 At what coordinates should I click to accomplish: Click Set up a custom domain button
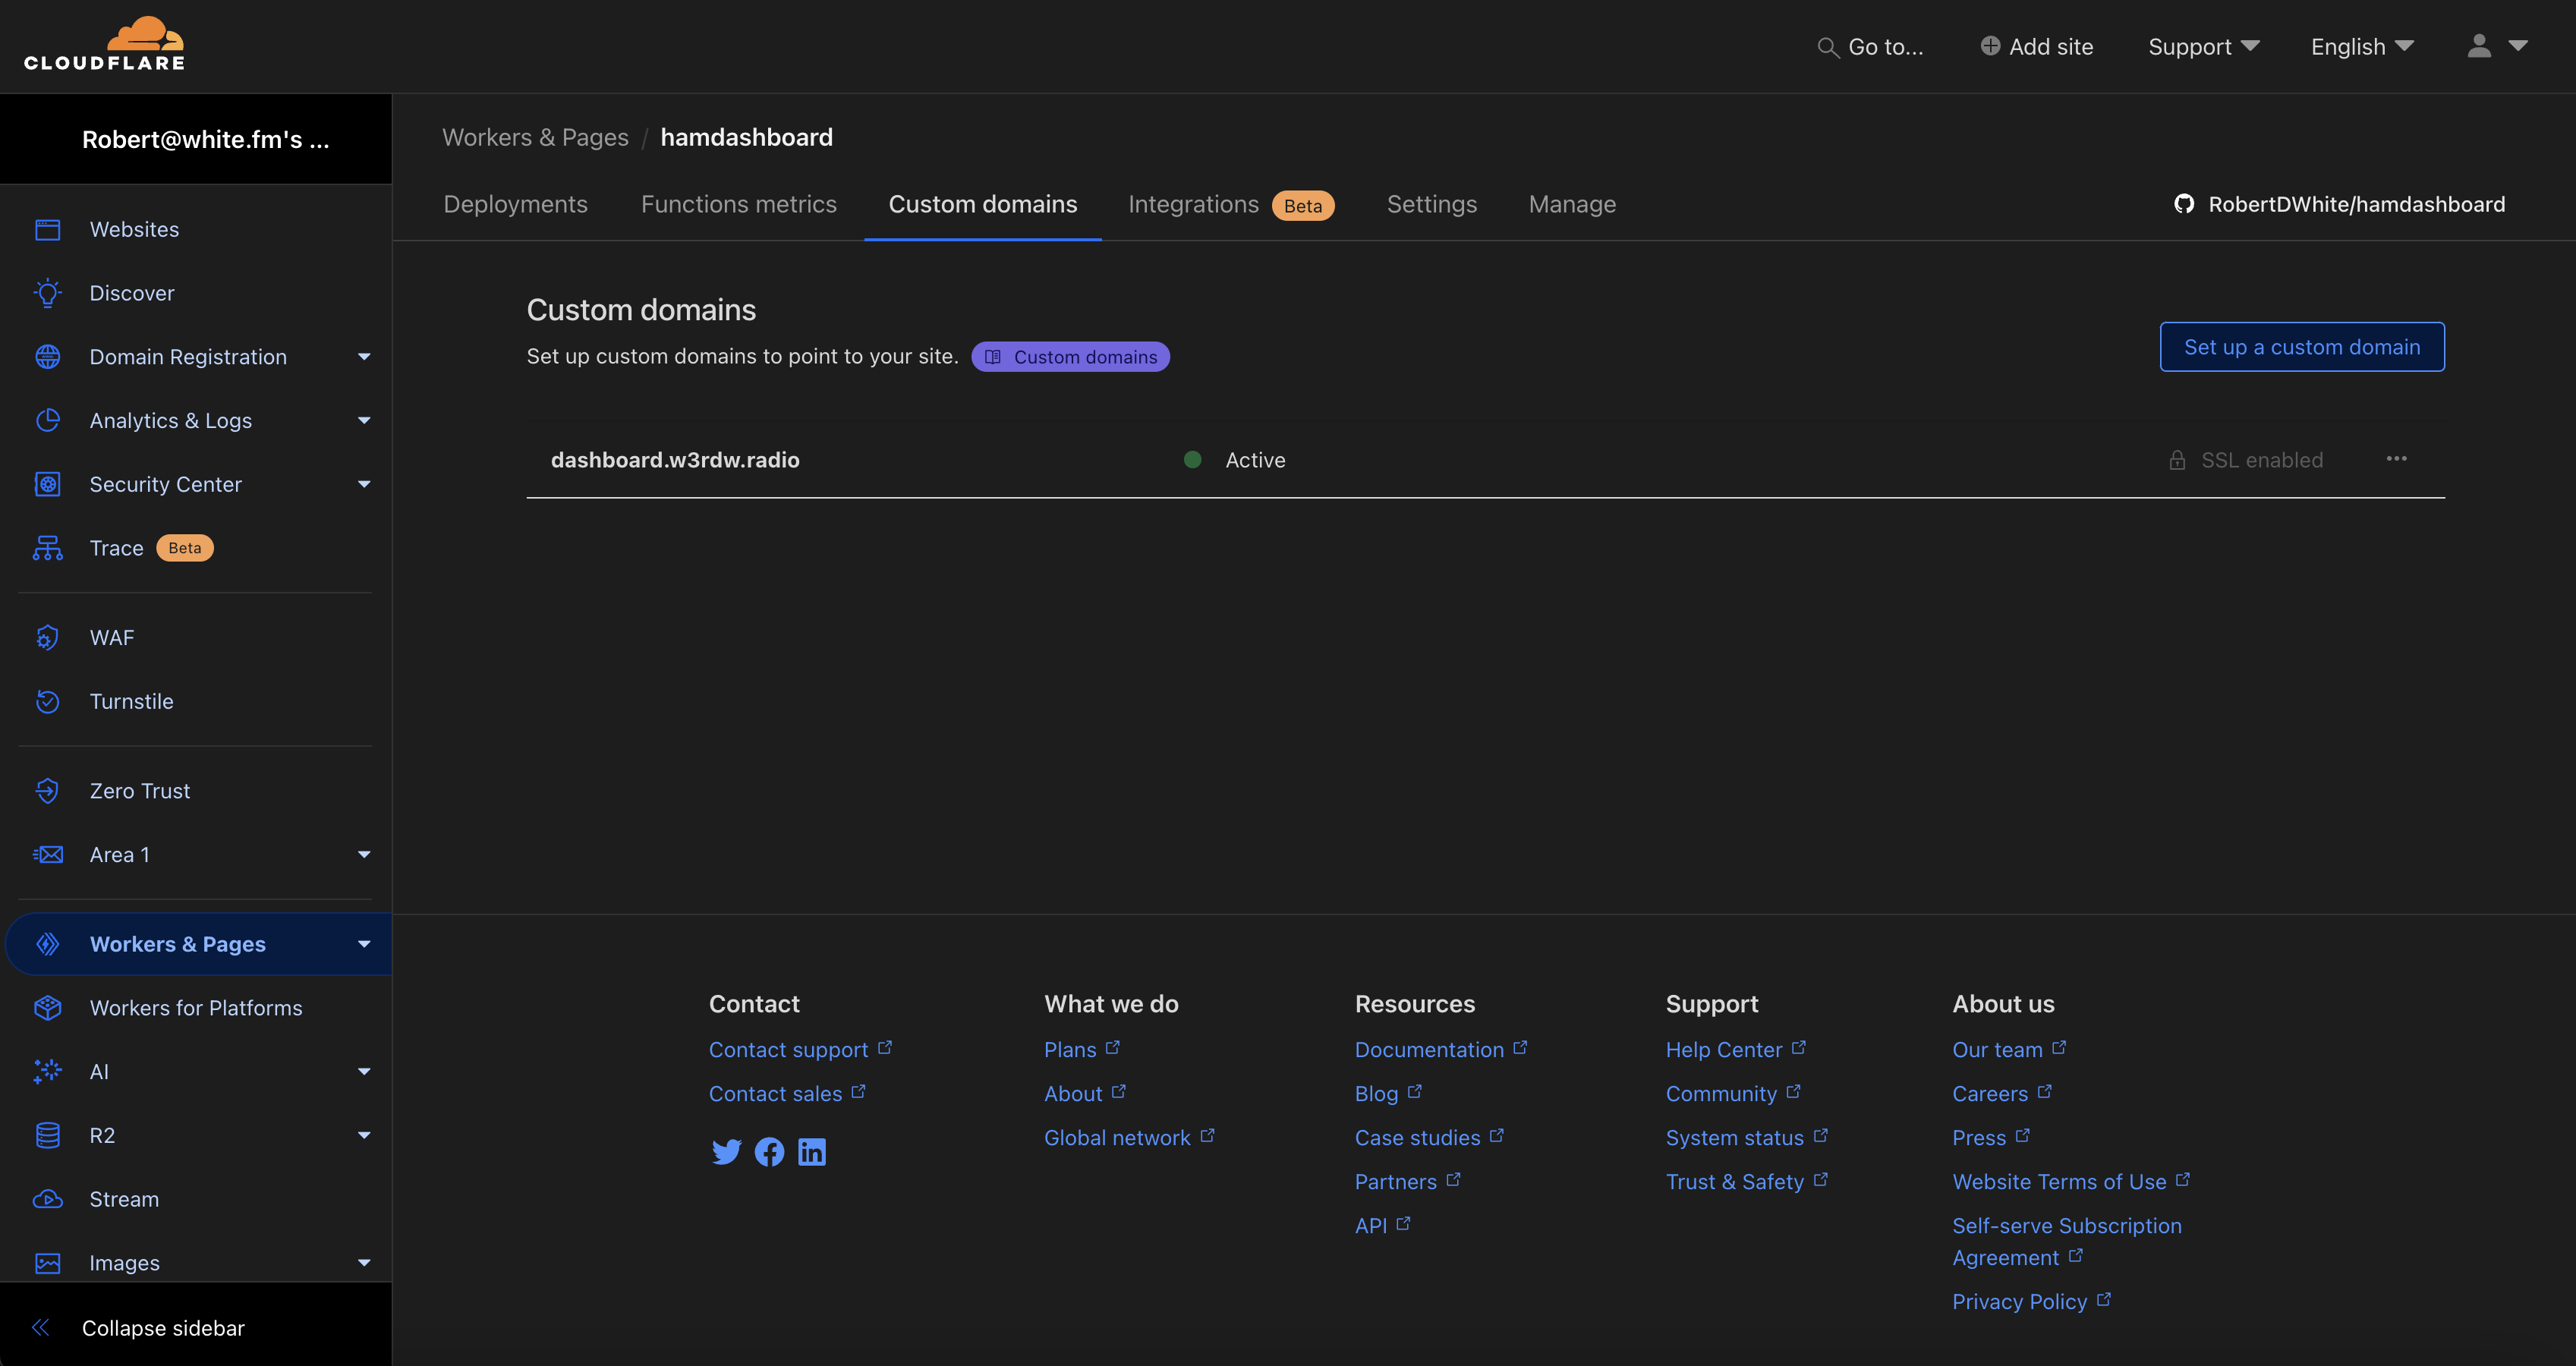pos(2301,347)
